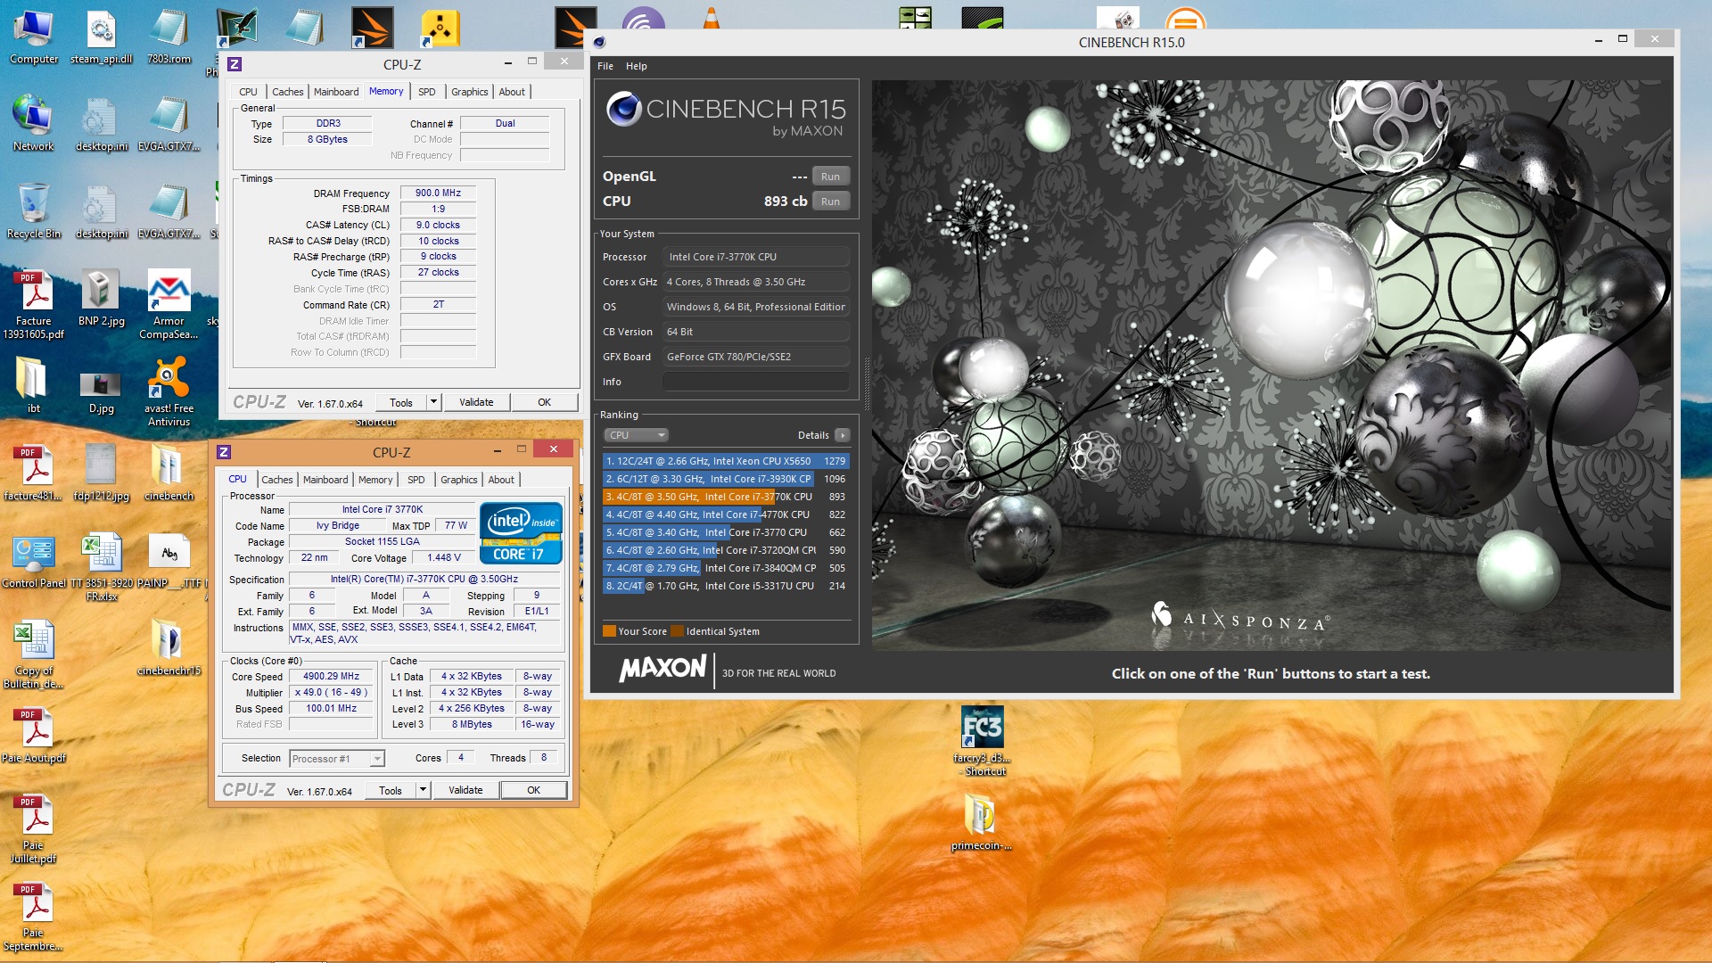Open the 7803.rom file icon
1712x963 pixels.
click(169, 36)
